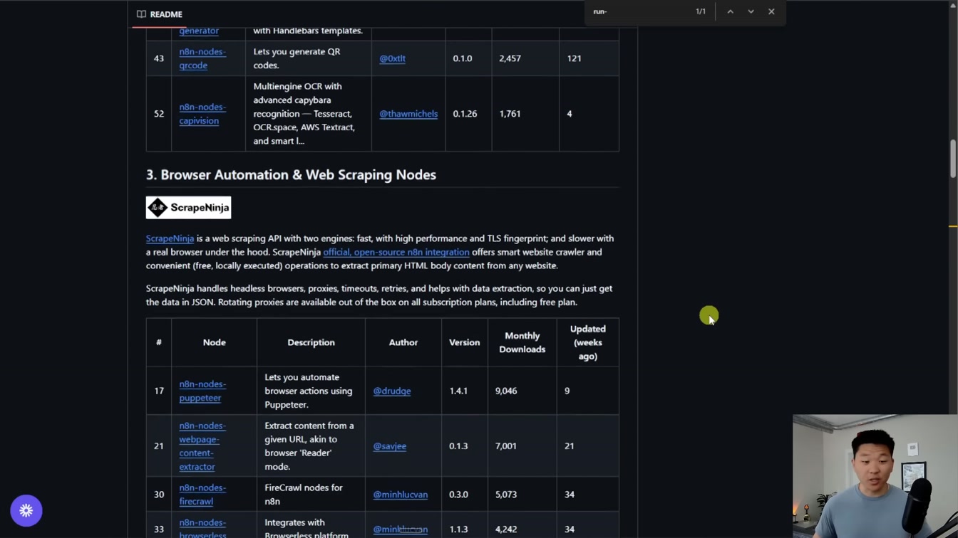Viewport: 958px width, 538px height.
Task: Click the 'Lets you generate QR codes.' description
Action: pyautogui.click(x=297, y=58)
